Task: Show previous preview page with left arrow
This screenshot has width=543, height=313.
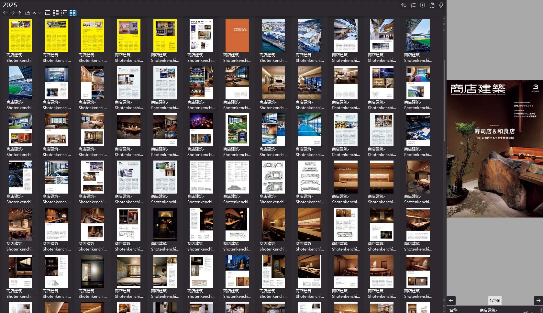Action: [x=451, y=300]
